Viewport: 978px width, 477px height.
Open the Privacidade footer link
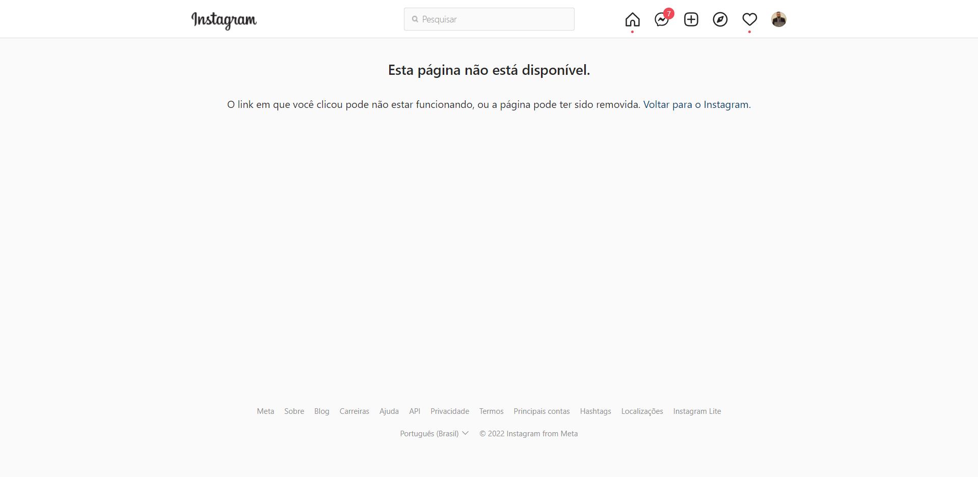(x=449, y=411)
